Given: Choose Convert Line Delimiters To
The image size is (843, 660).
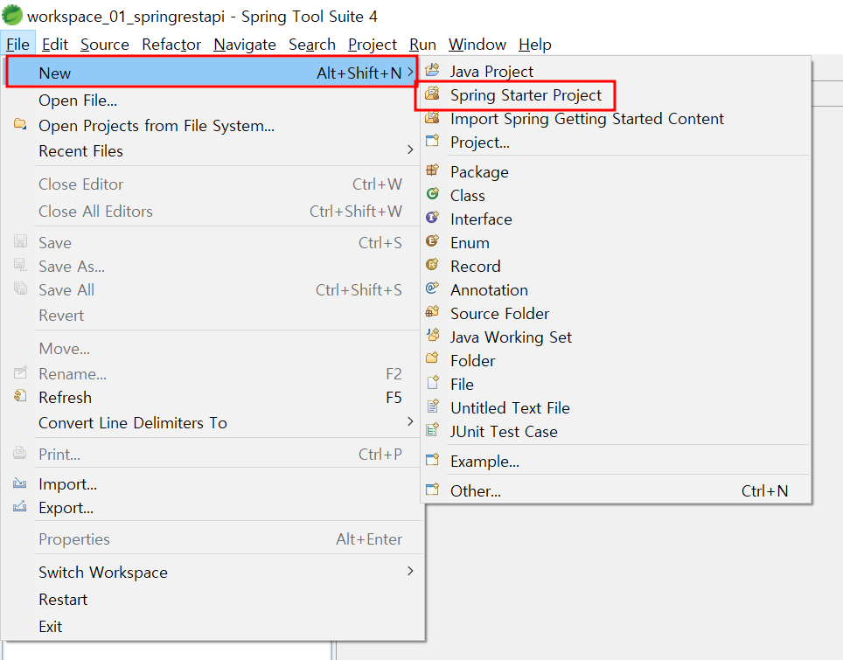Looking at the screenshot, I should click(x=212, y=423).
